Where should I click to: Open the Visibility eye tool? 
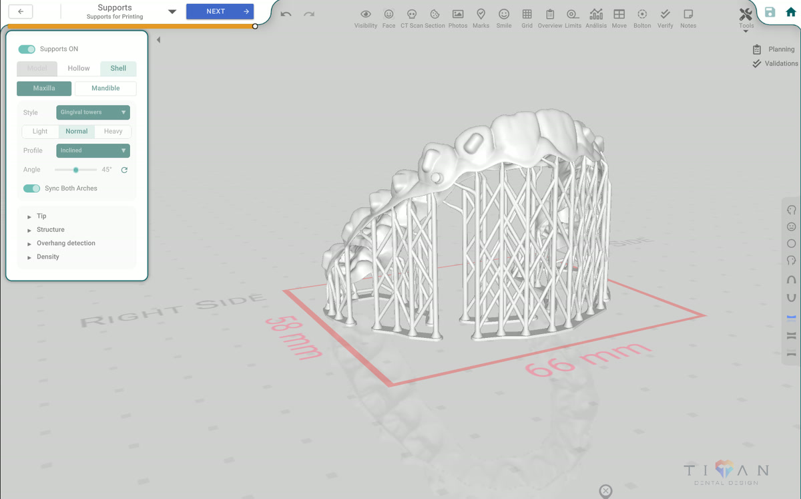pyautogui.click(x=366, y=18)
